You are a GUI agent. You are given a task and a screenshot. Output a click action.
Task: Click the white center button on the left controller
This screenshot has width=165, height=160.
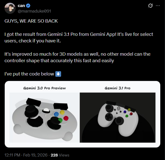46,110
